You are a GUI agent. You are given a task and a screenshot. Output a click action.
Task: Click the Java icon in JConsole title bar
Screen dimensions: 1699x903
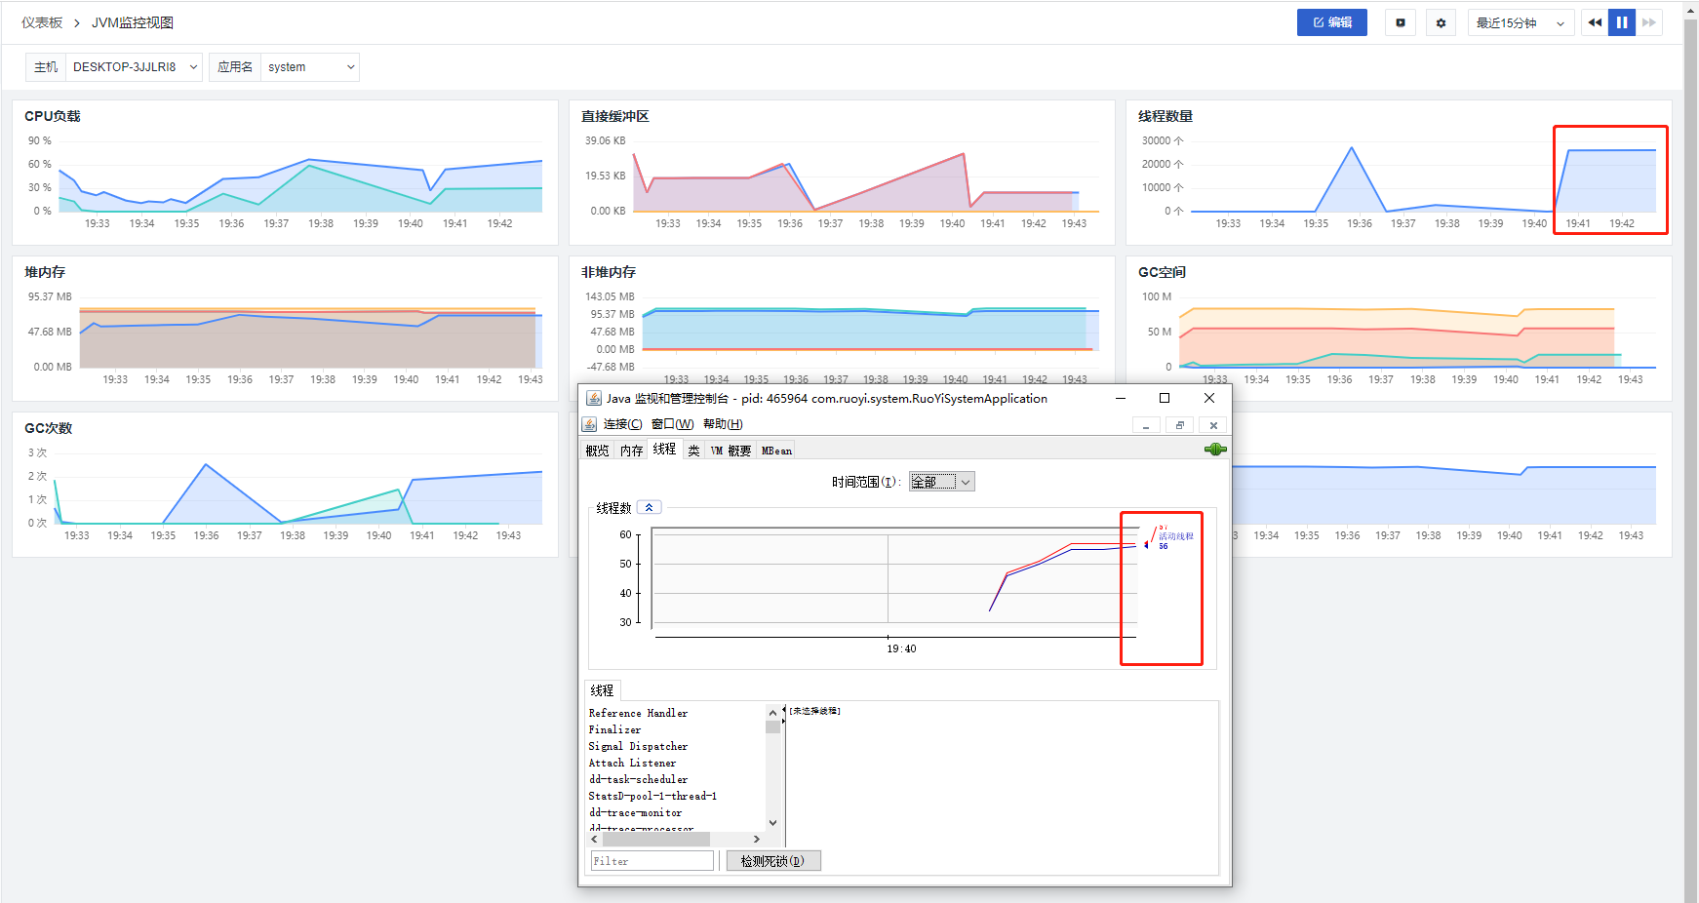click(594, 398)
